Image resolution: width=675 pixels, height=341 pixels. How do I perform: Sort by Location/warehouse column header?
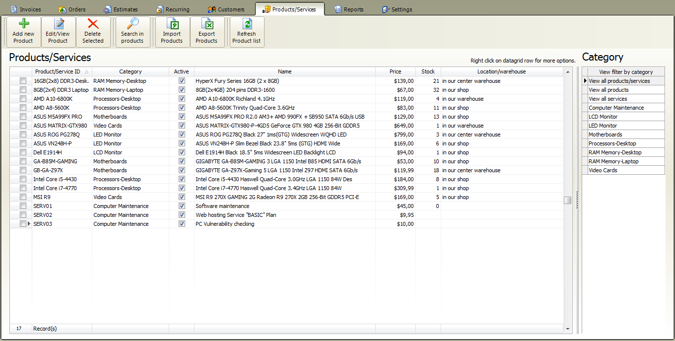click(x=502, y=71)
